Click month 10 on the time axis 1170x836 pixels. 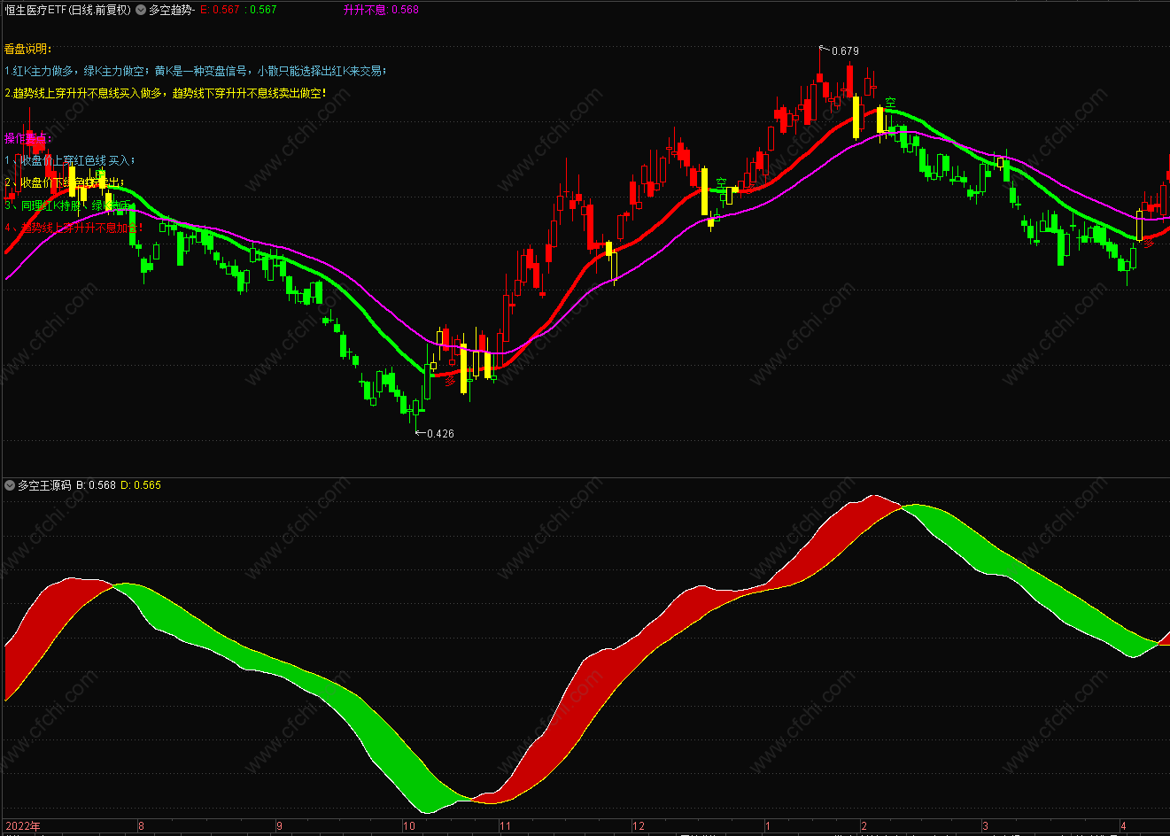pos(409,826)
